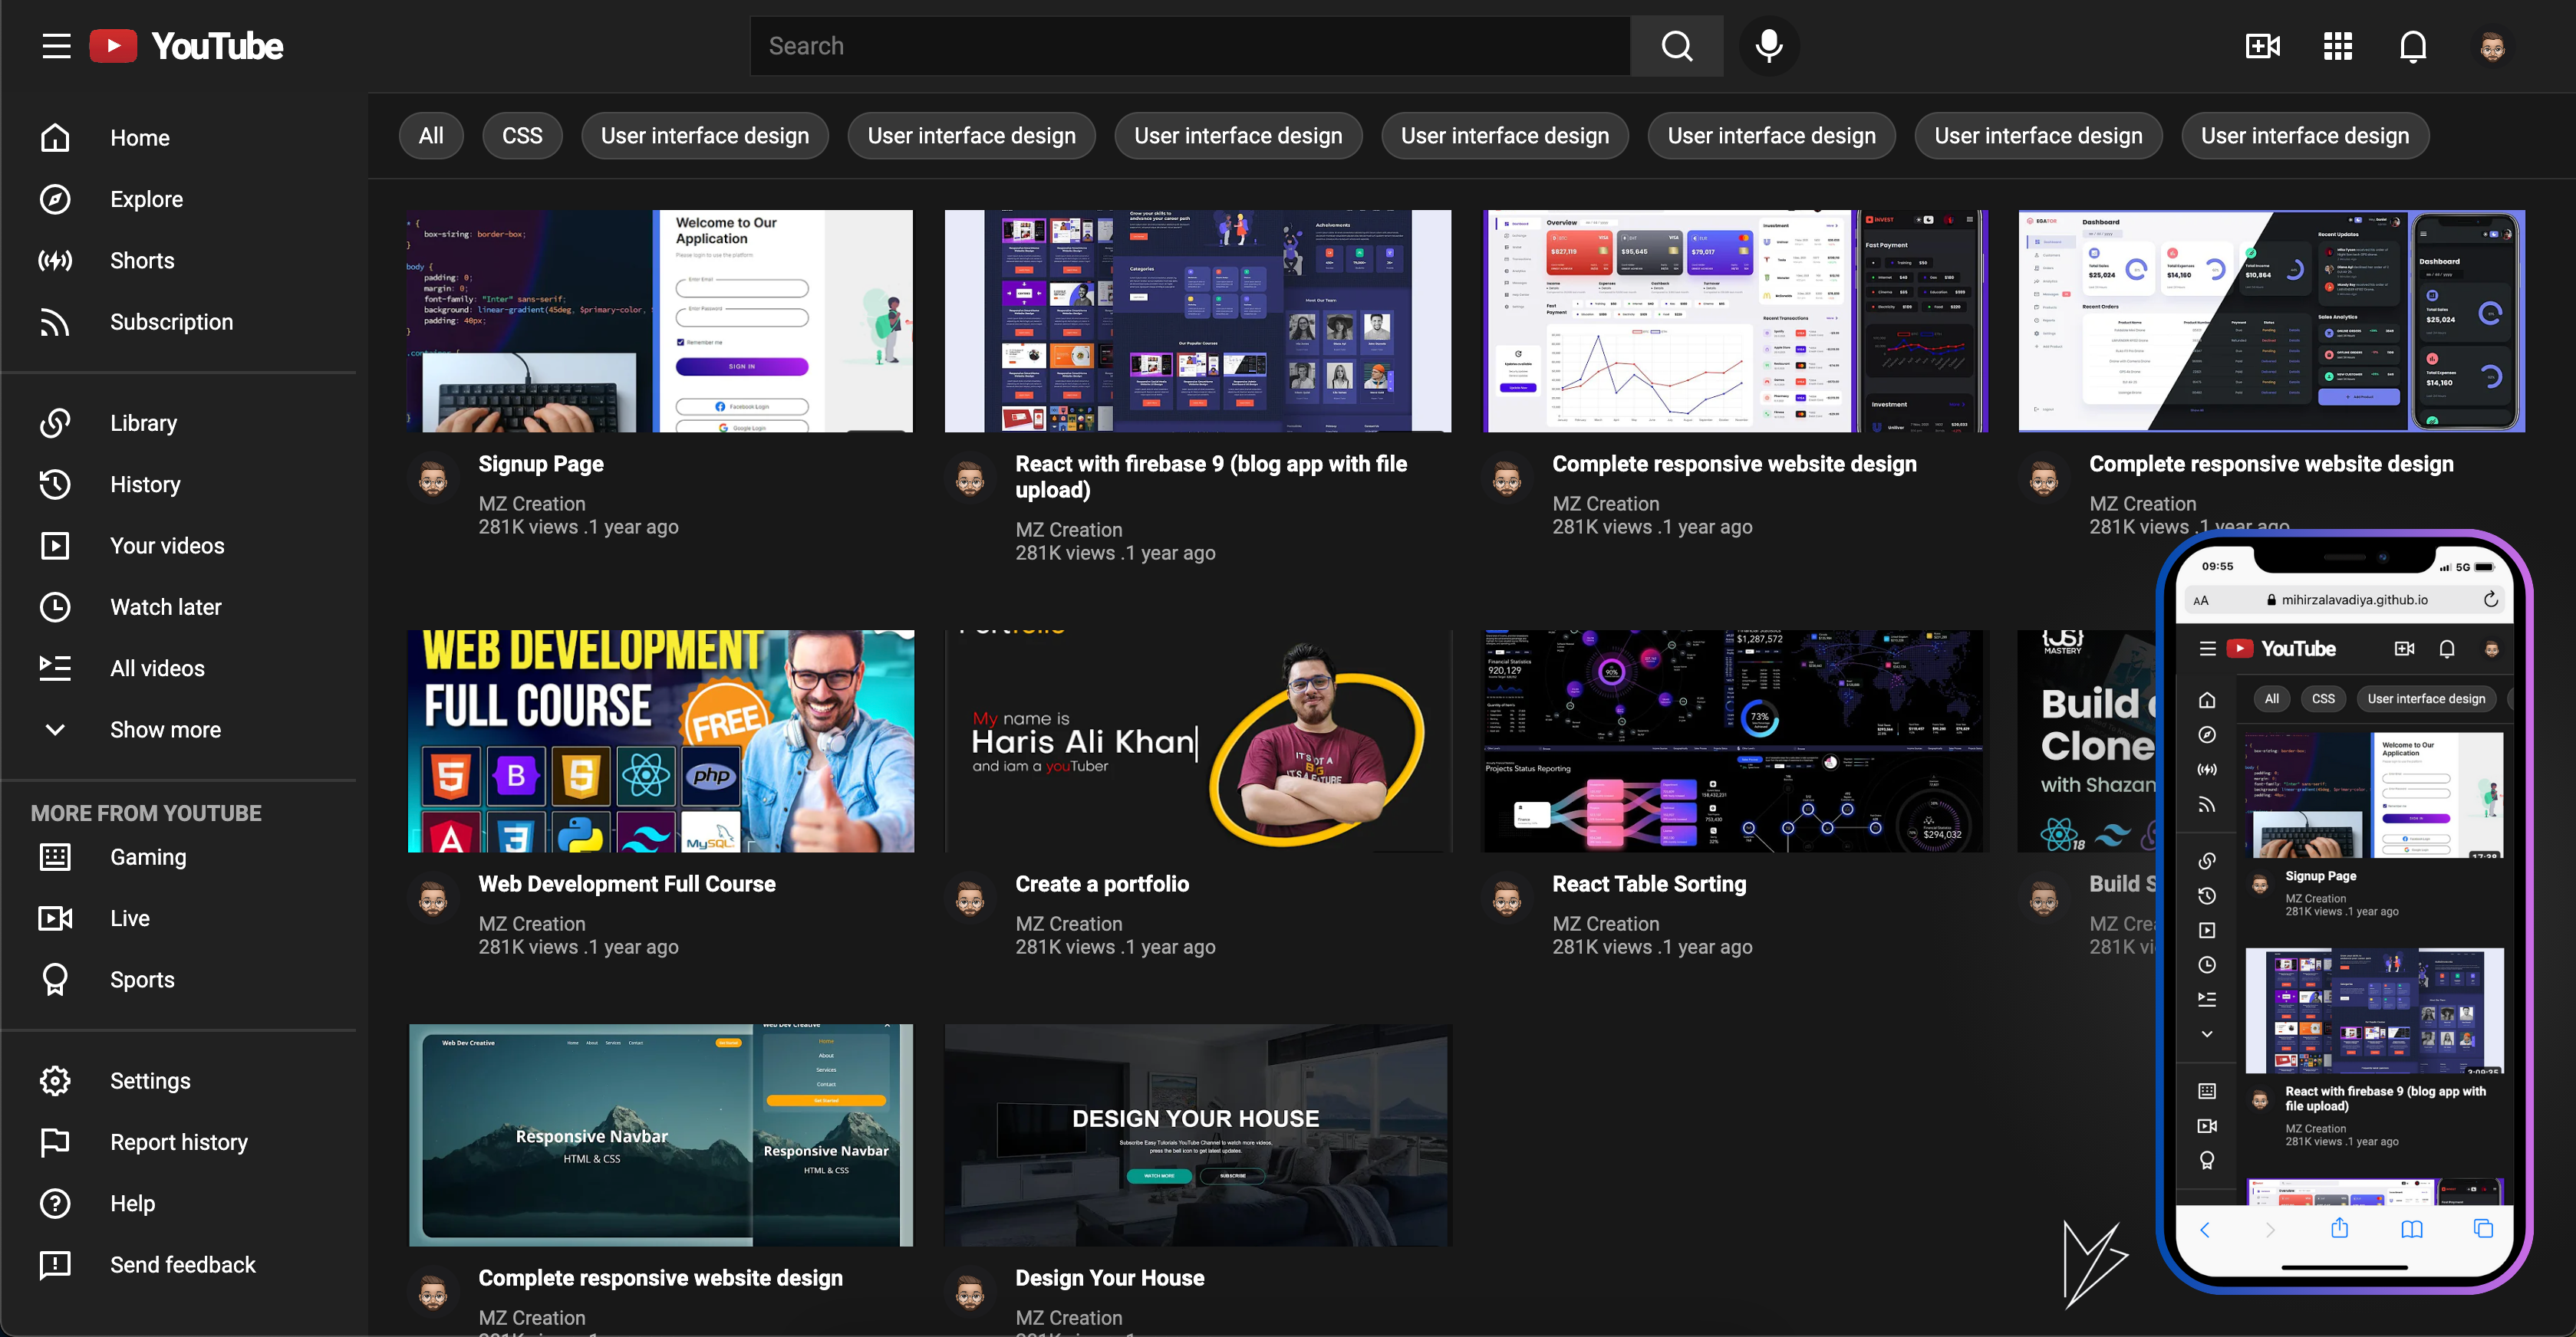Click channel avatar beside Web Development Full Course
This screenshot has height=1337, width=2576.
(x=433, y=898)
